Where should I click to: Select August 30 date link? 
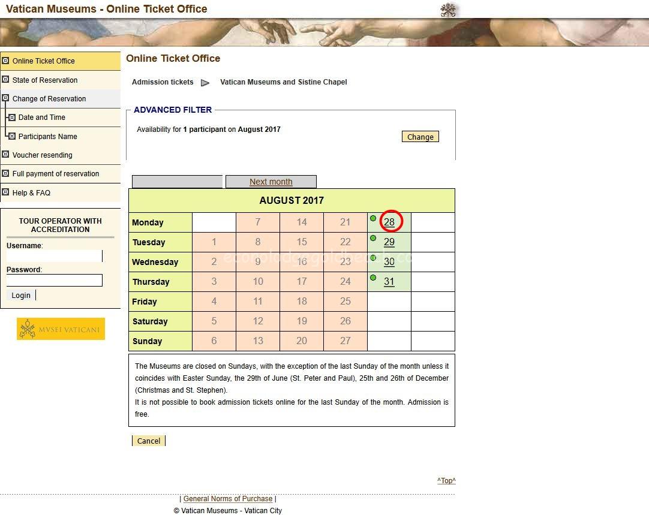coord(389,261)
